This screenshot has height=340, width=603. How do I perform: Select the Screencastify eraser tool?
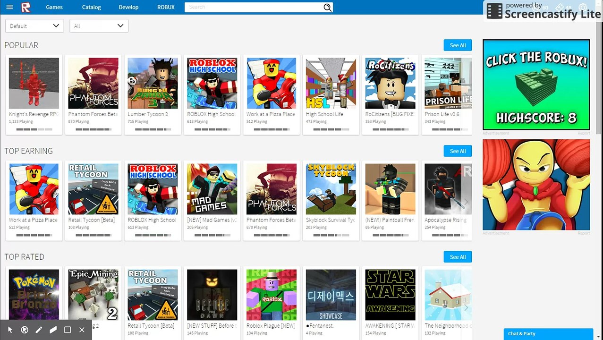coord(53,330)
